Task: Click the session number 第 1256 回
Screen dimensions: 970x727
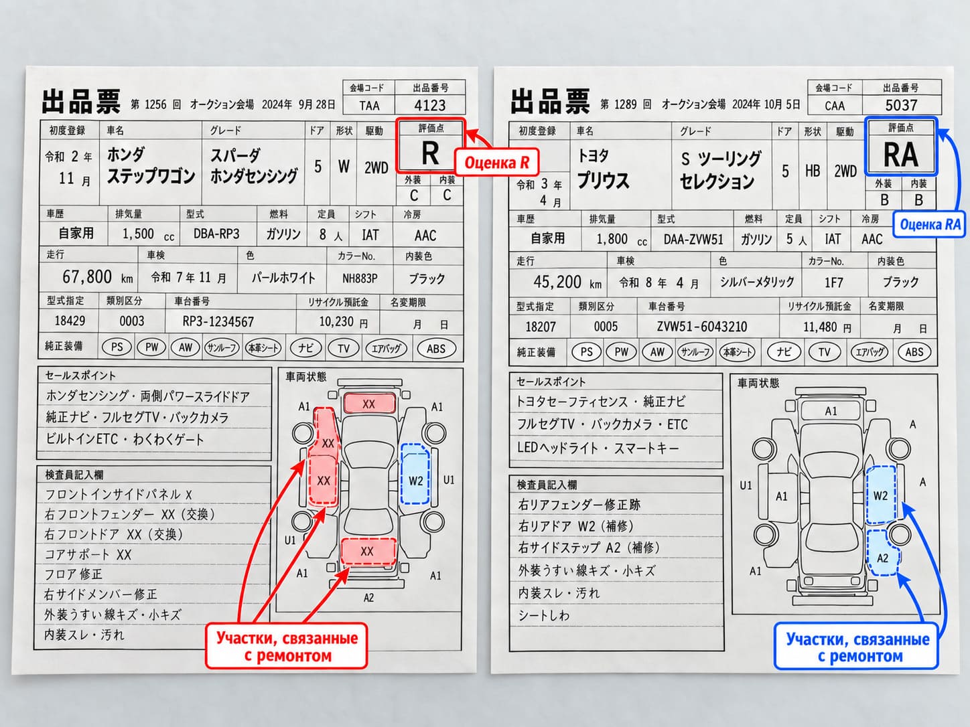Action: pyautogui.click(x=156, y=104)
